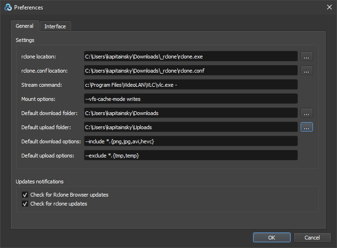This screenshot has height=248, width=337.
Task: Browse for rclone.conf location with ellipsis button
Action: pos(306,71)
